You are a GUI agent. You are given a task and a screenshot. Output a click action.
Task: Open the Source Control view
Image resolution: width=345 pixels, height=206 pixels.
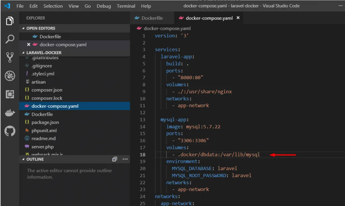[x=10, y=57]
